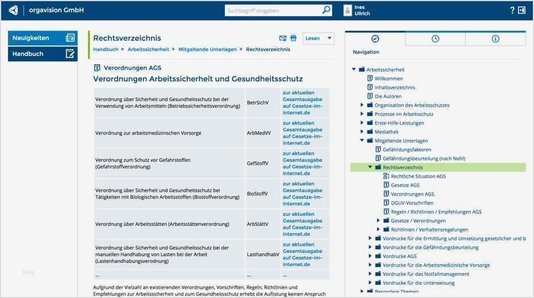Expand Vordrucke für die Gefährdungsbeurteilung node
This screenshot has width=534, height=298.
370,247
